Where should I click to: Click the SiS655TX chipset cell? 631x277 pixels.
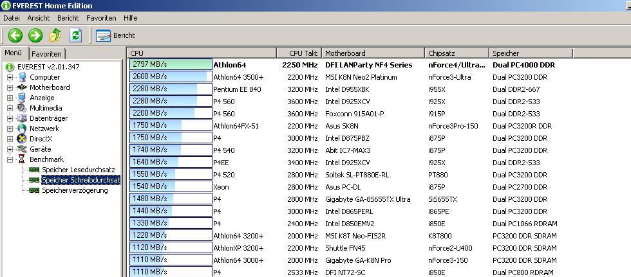(x=442, y=199)
